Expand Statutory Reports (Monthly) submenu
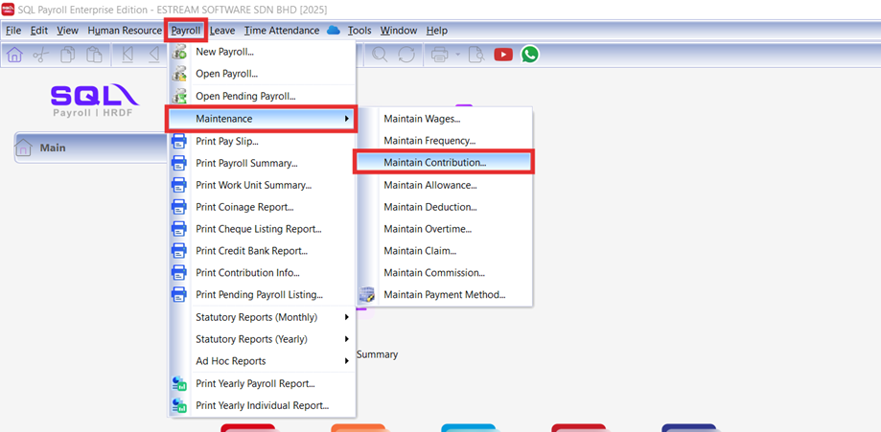 pyautogui.click(x=269, y=317)
